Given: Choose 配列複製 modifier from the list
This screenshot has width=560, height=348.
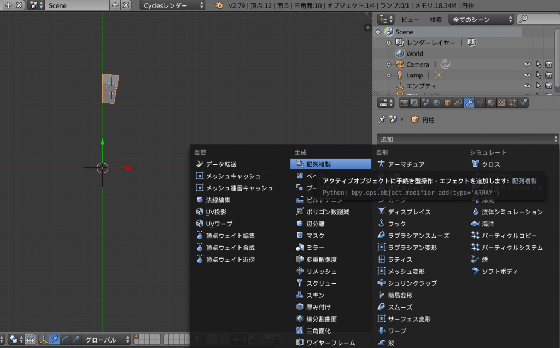Looking at the screenshot, I should pyautogui.click(x=330, y=164).
